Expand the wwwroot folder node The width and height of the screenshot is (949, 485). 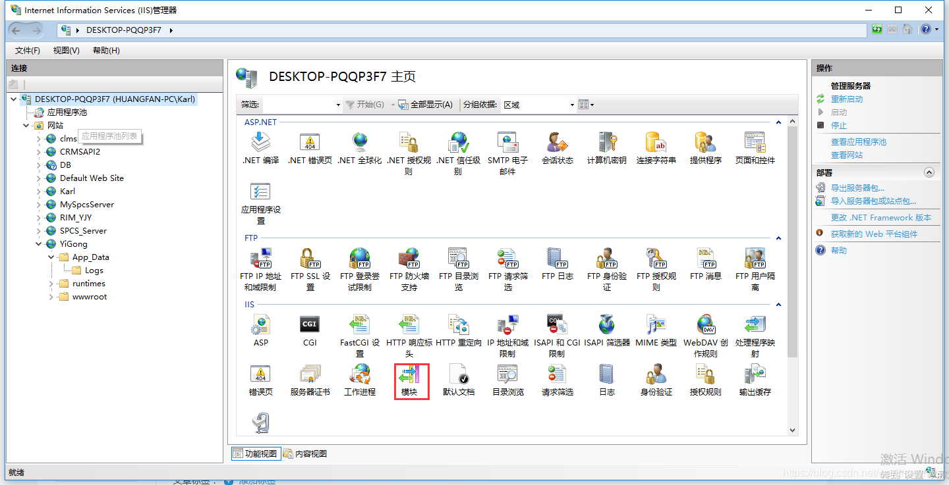pyautogui.click(x=51, y=297)
